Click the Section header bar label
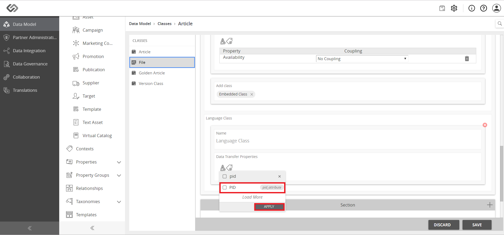The height and width of the screenshot is (235, 504). pyautogui.click(x=348, y=205)
